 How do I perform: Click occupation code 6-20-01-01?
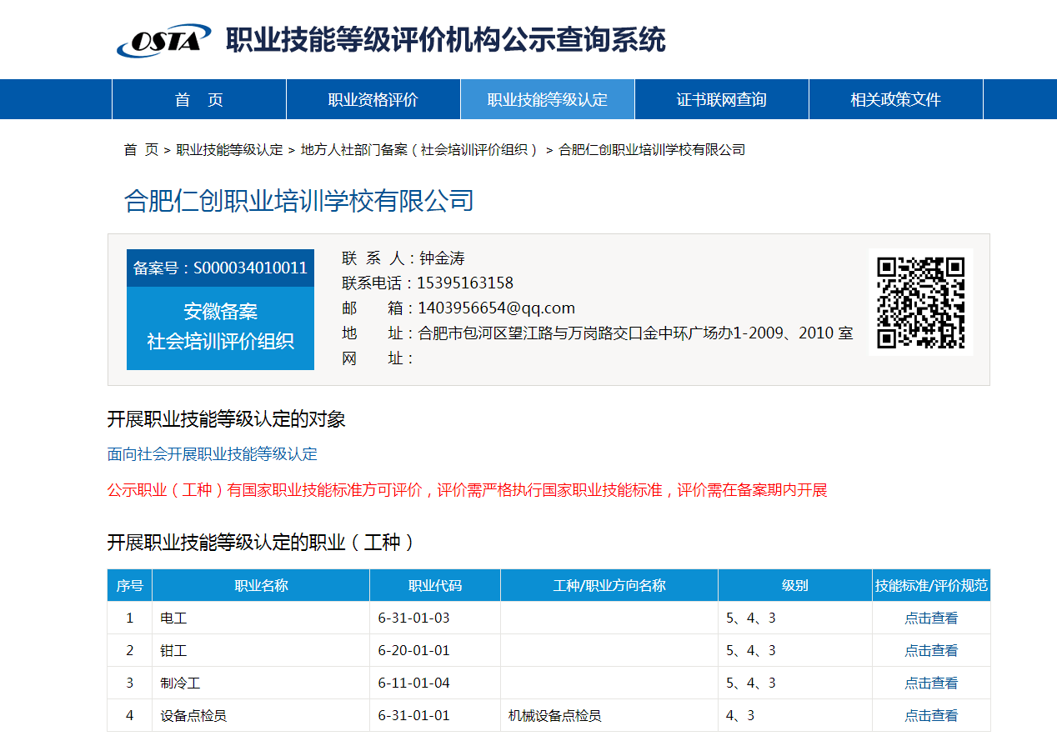pos(414,651)
